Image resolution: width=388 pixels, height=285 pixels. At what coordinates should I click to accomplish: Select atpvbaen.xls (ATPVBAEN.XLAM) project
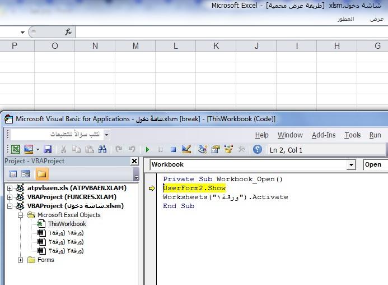pos(77,188)
